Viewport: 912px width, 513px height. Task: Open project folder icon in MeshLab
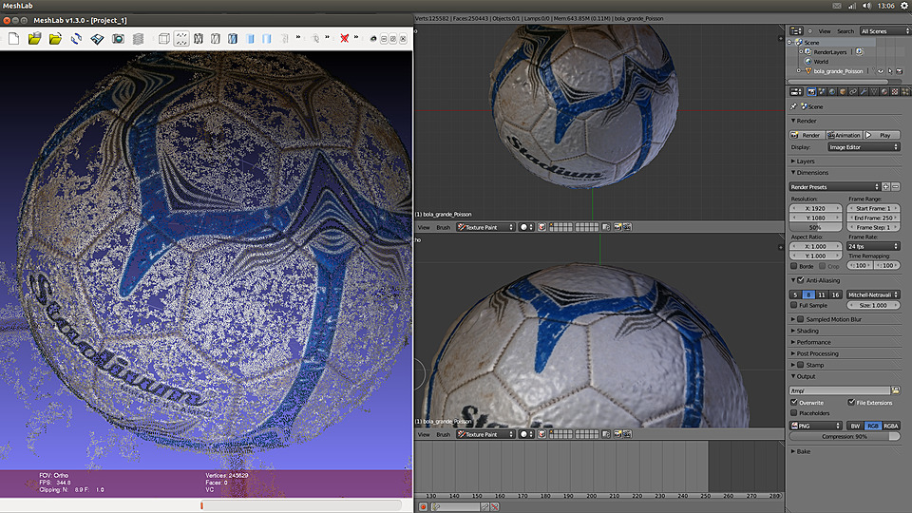tap(34, 39)
